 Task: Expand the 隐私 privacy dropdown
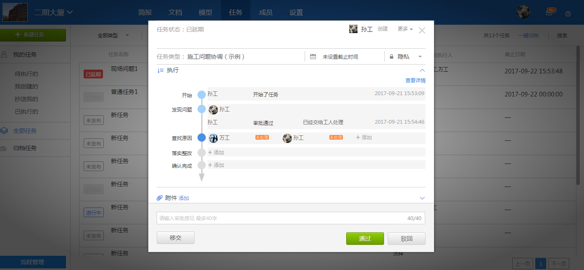(x=420, y=57)
